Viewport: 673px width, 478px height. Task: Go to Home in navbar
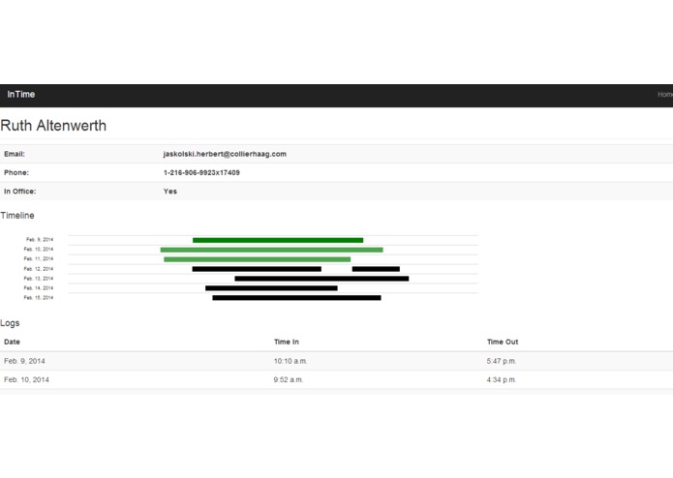665,94
